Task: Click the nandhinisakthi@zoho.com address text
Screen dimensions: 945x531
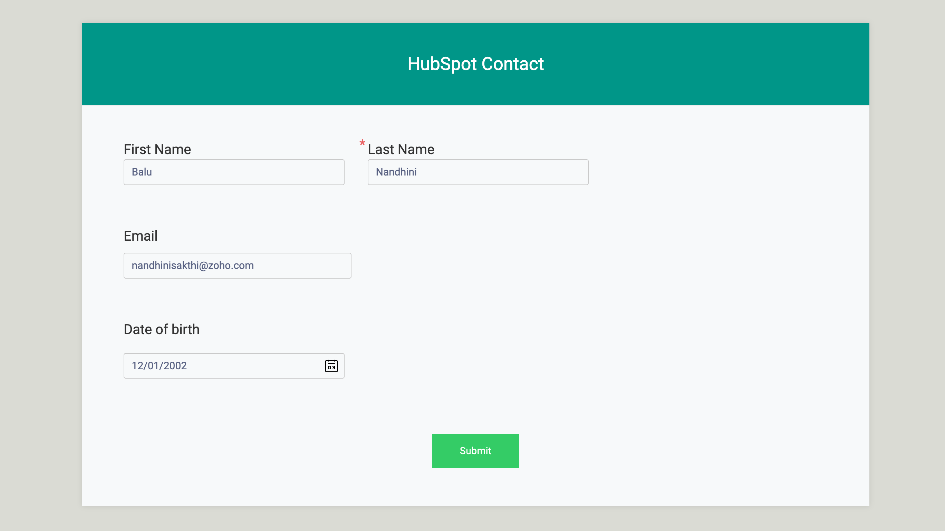Action: point(193,266)
